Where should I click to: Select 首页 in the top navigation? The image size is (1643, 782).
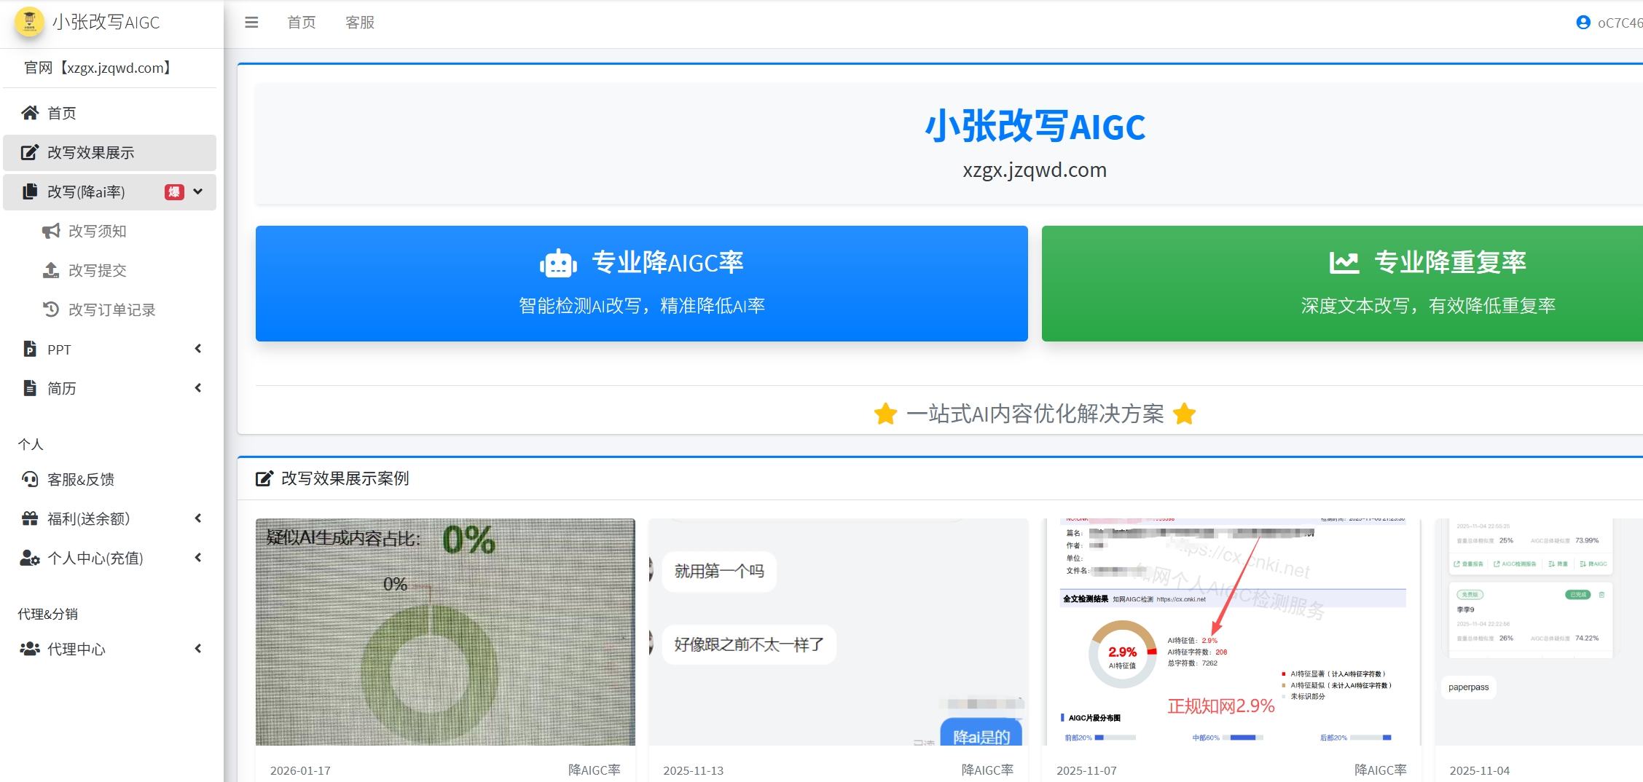pyautogui.click(x=300, y=22)
